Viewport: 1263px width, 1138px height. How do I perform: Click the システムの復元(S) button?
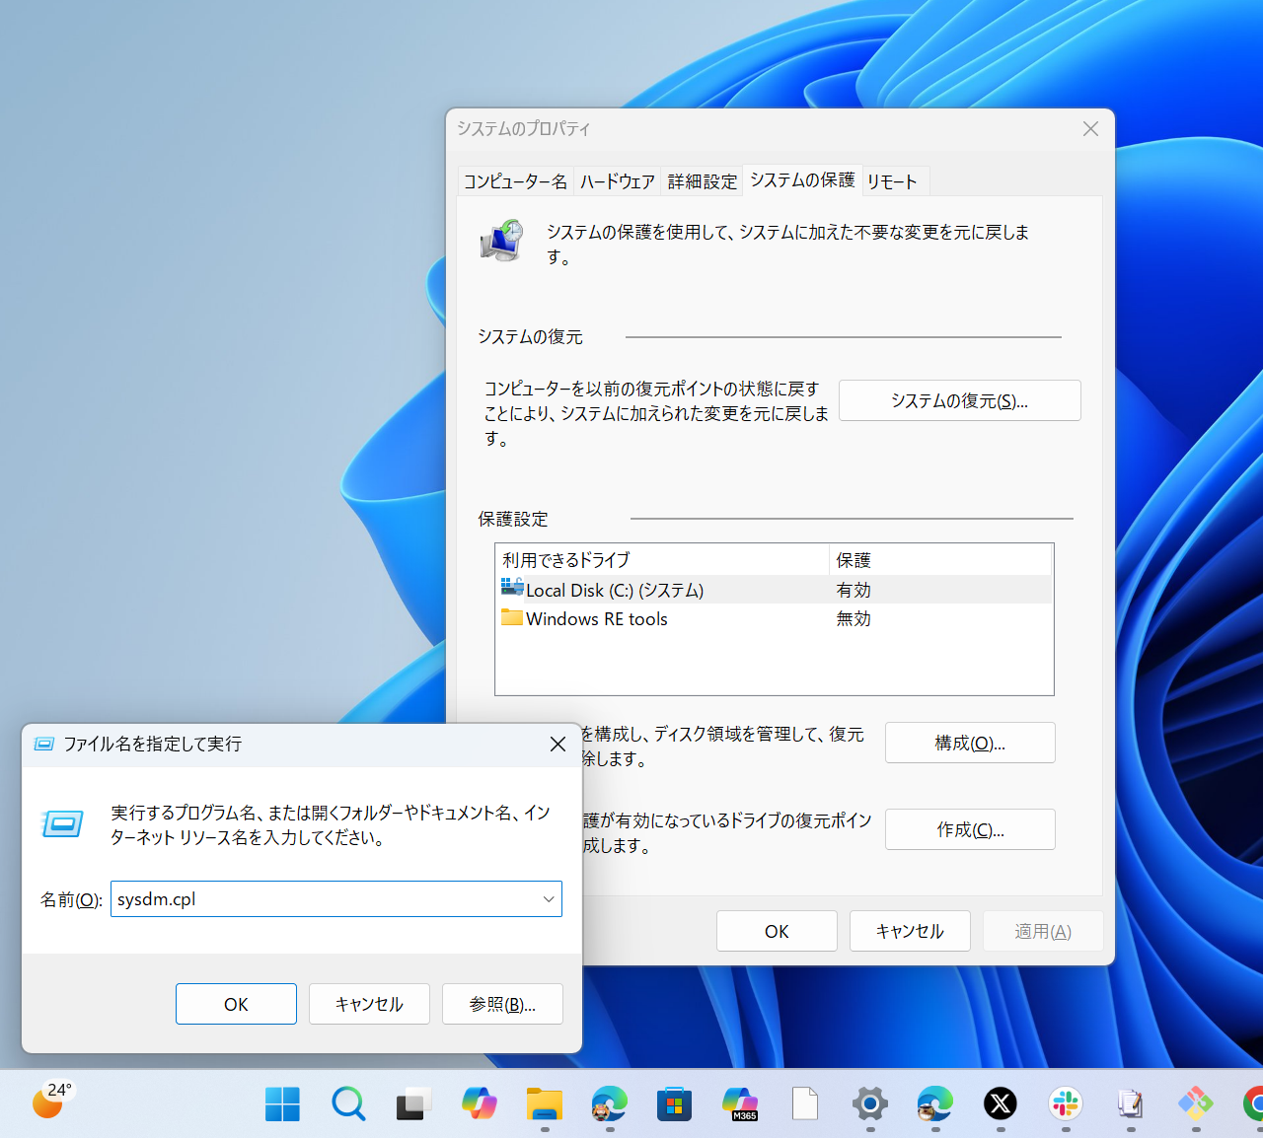(x=958, y=400)
